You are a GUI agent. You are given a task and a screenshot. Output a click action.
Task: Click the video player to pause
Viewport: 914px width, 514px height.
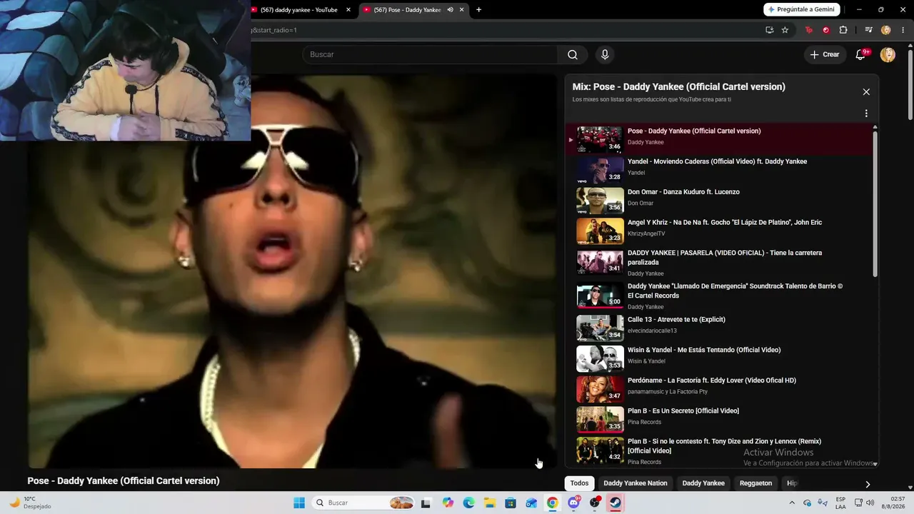point(292,271)
